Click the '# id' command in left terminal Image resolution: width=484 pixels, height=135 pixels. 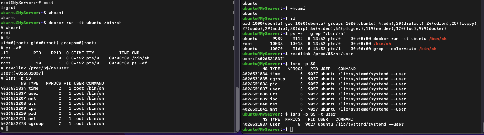point(6,38)
